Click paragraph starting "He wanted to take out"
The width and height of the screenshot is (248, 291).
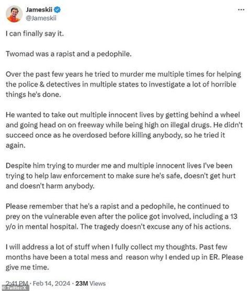[124, 130]
